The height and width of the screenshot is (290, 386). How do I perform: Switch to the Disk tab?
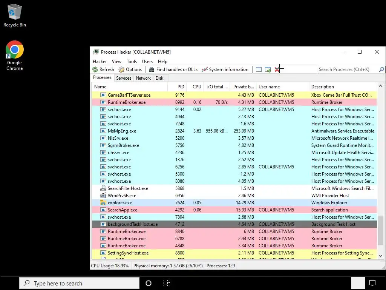(x=159, y=78)
